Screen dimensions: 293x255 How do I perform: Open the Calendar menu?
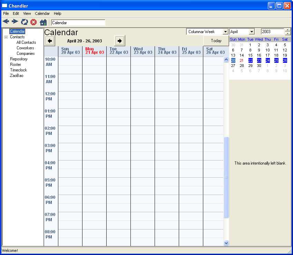[x=42, y=13]
